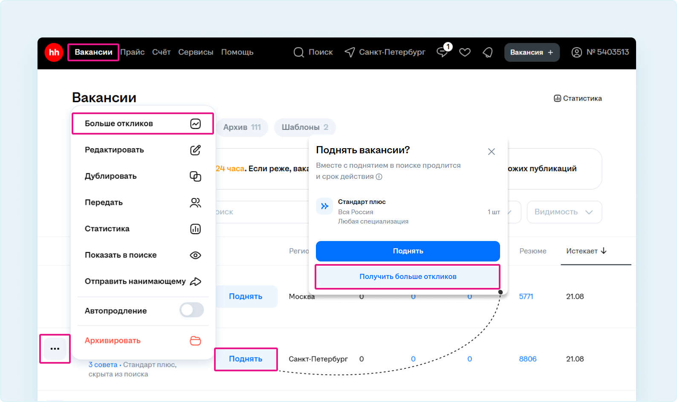Viewport: 677px width, 402px height.
Task: Open resume count 5771 link
Action: (526, 296)
